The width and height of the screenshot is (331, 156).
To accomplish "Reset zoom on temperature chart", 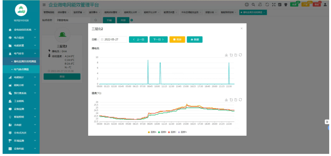I will [236, 100].
